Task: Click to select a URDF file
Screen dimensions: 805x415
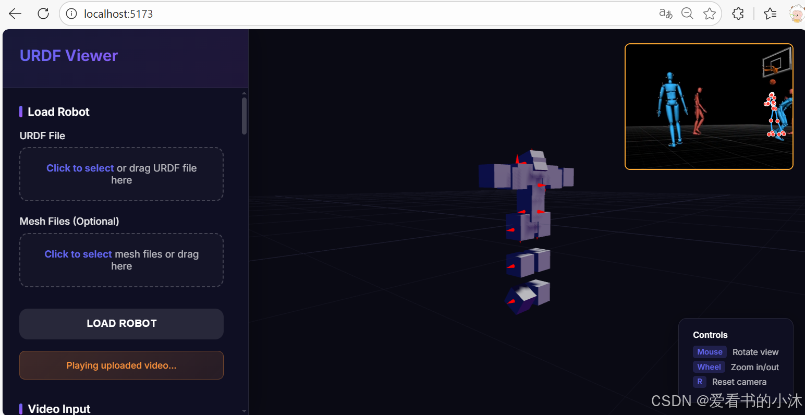Action: click(121, 174)
